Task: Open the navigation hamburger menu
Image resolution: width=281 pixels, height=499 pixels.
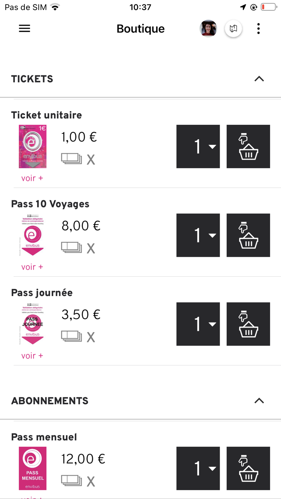Action: (x=24, y=28)
